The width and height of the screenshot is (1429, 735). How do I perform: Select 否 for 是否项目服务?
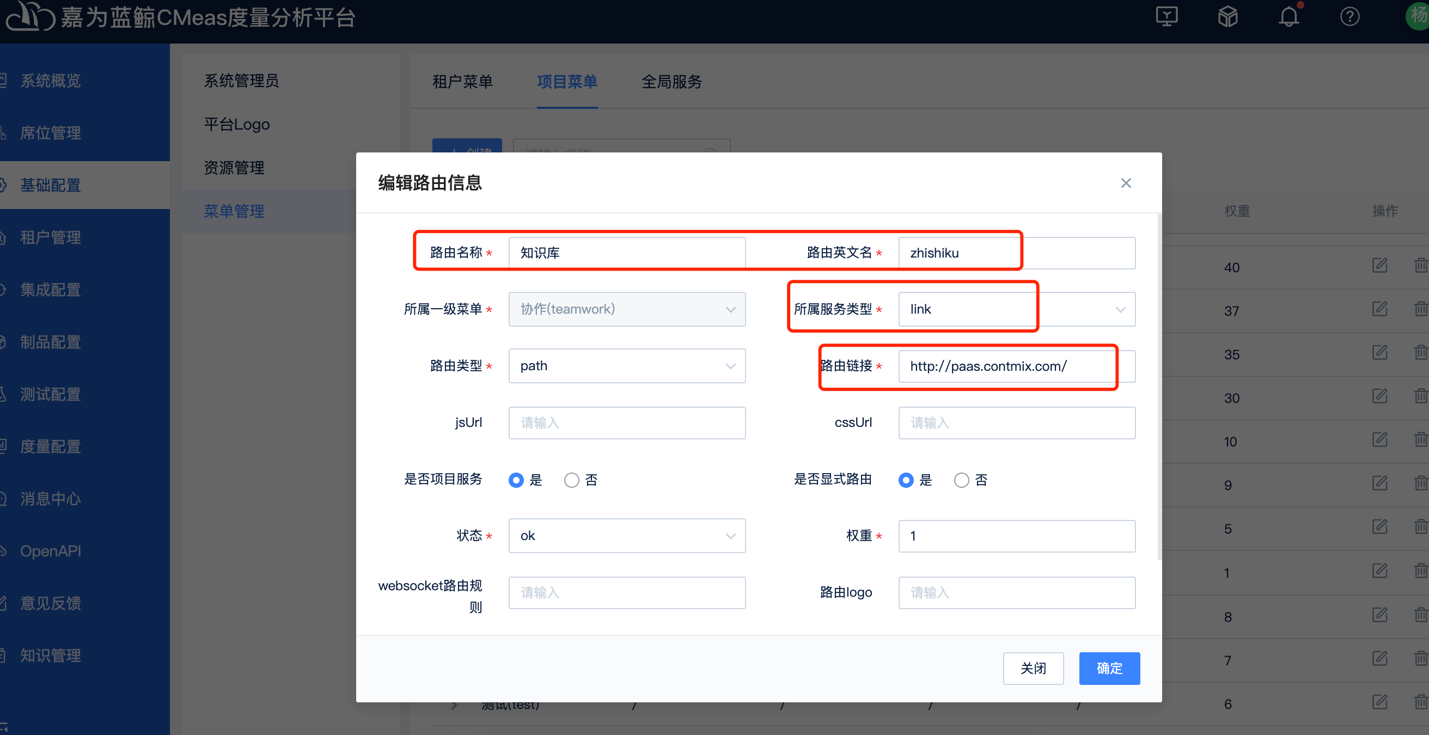pyautogui.click(x=571, y=480)
